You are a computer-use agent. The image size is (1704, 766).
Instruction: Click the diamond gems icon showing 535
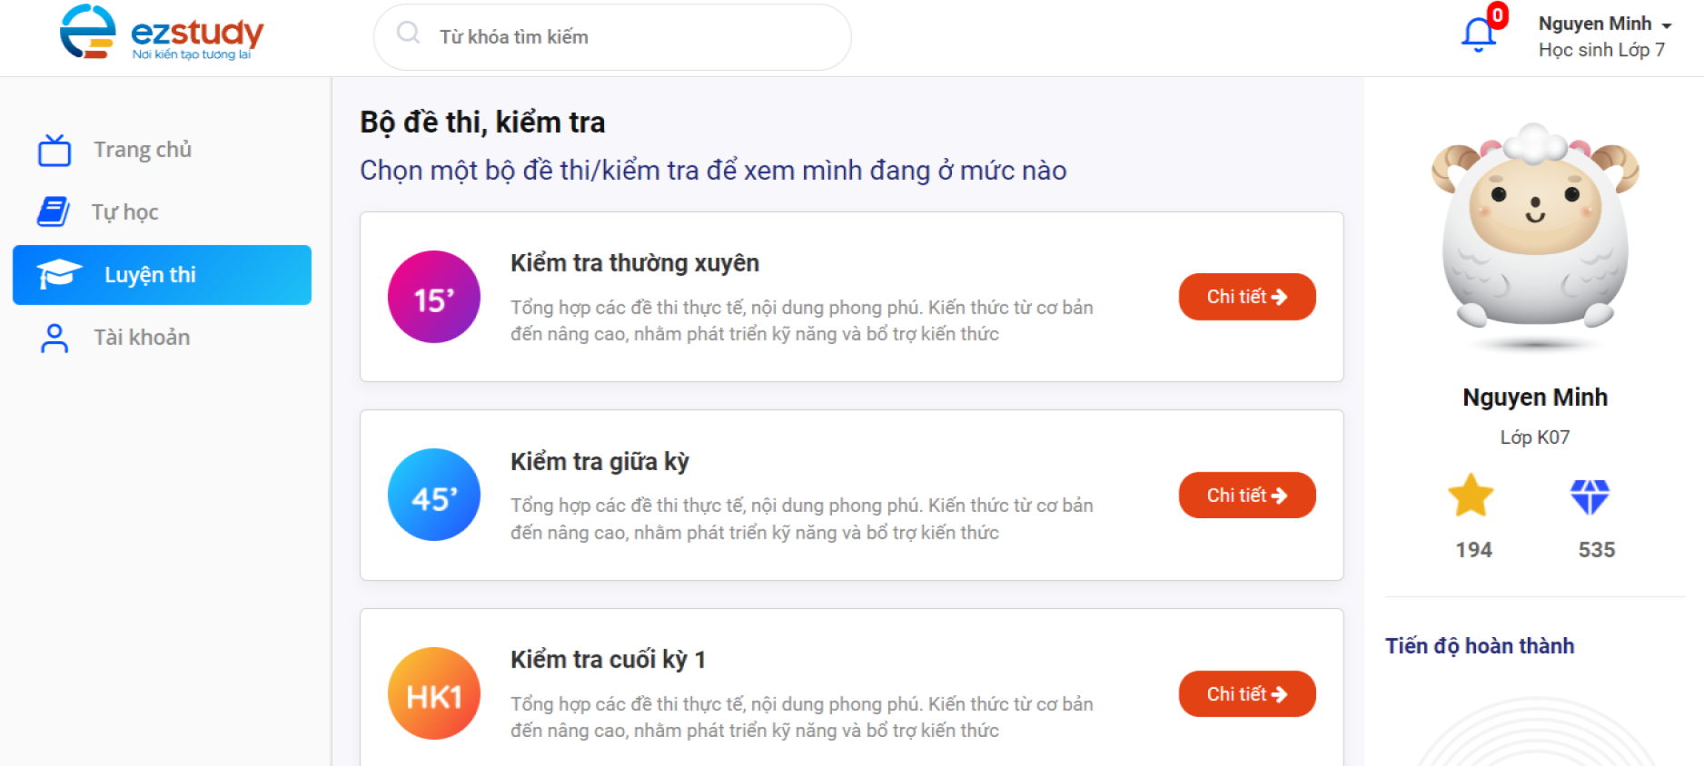click(1593, 496)
